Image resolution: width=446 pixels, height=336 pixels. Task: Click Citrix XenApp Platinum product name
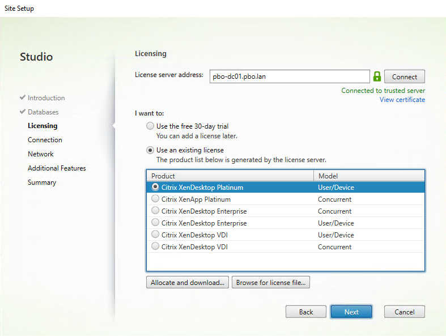(196, 199)
